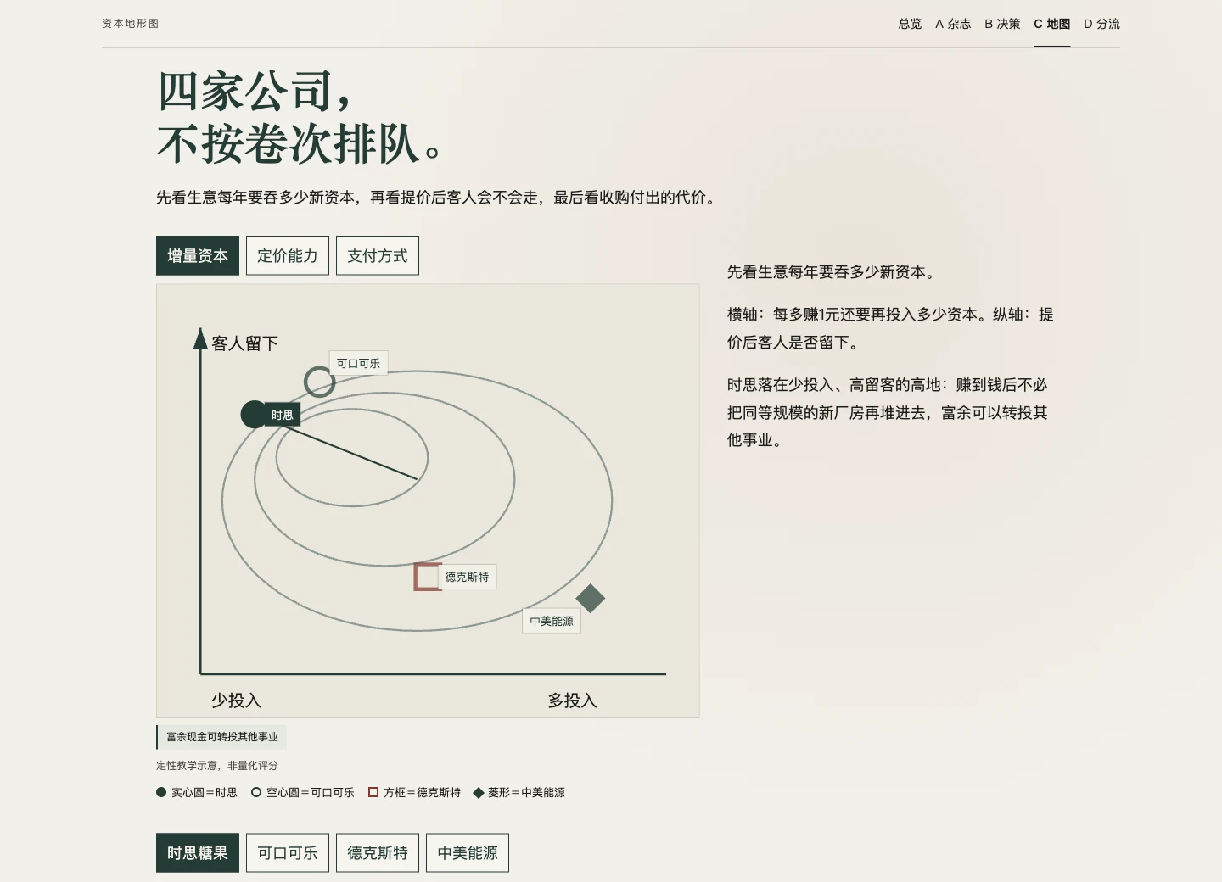Click the legend hollow circle 空心圆=可口可乐
Image resolution: width=1222 pixels, height=882 pixels.
256,792
